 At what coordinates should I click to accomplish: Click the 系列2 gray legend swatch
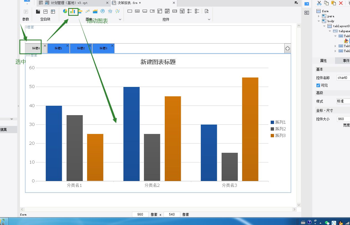(x=272, y=129)
